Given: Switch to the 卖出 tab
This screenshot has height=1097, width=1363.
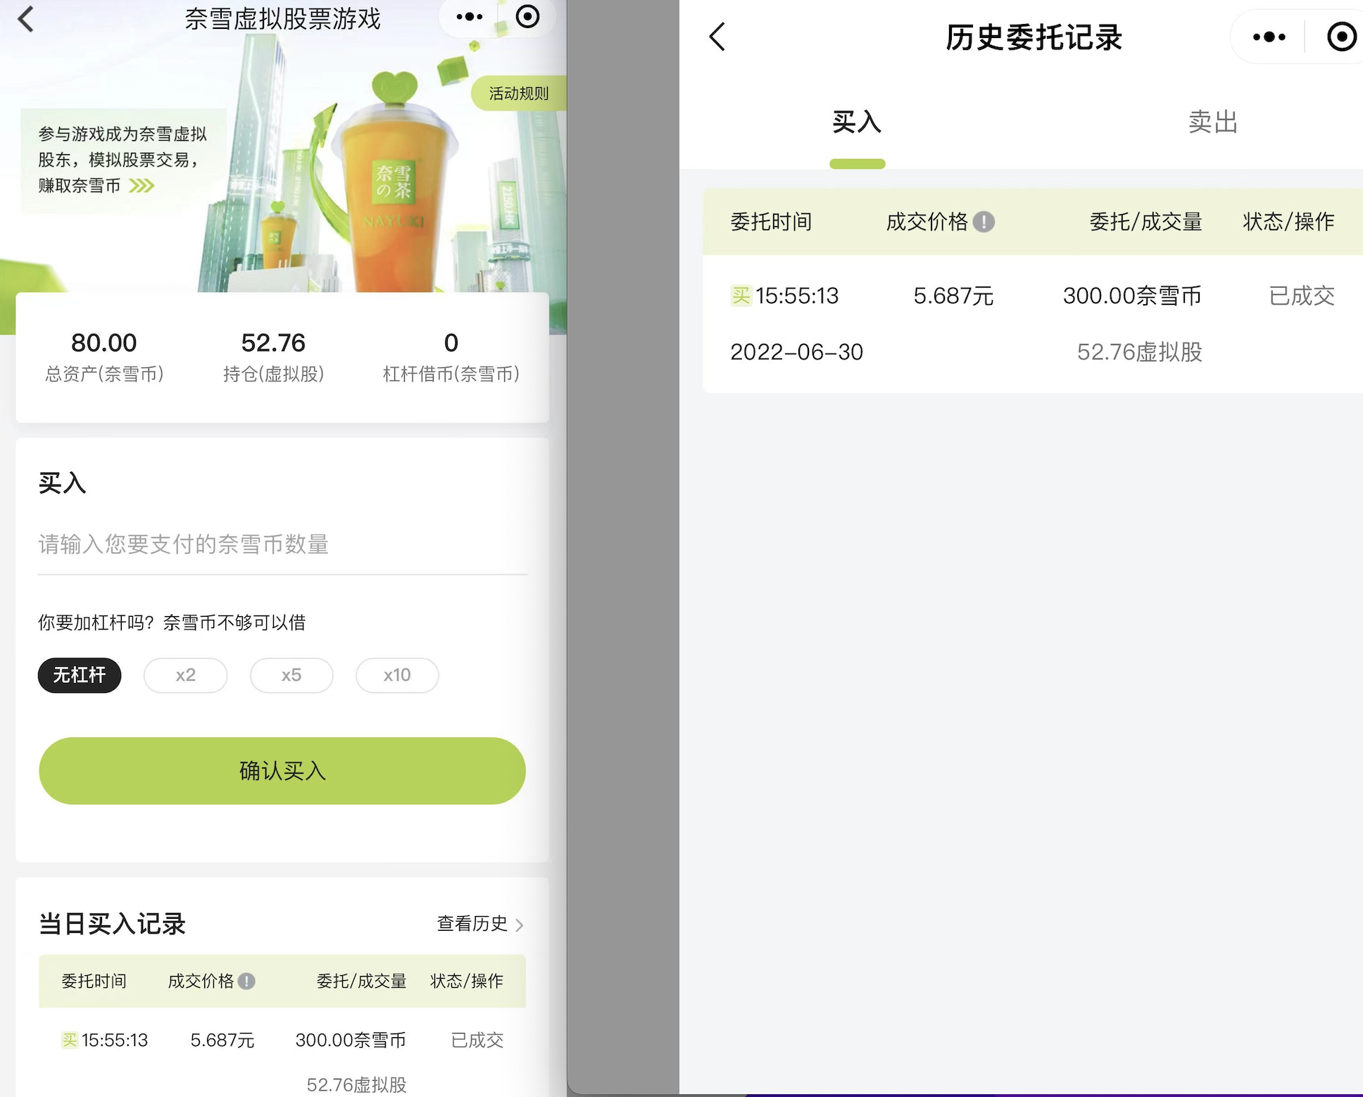Looking at the screenshot, I should [x=1212, y=123].
